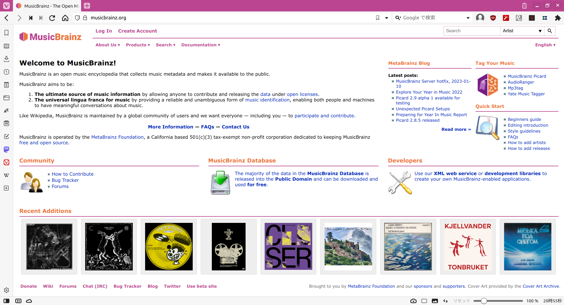Open the Vivaldi main menu button

(6, 6)
